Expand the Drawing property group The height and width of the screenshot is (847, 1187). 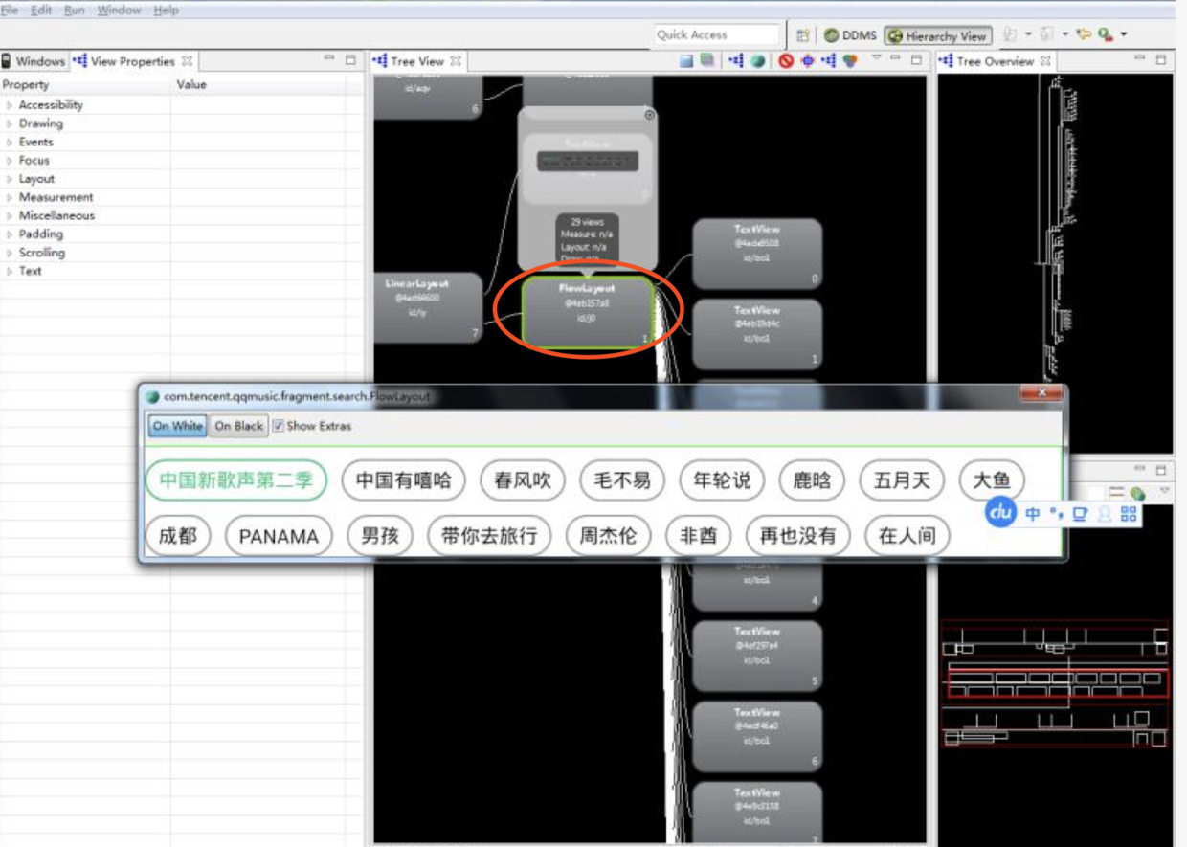coord(10,123)
